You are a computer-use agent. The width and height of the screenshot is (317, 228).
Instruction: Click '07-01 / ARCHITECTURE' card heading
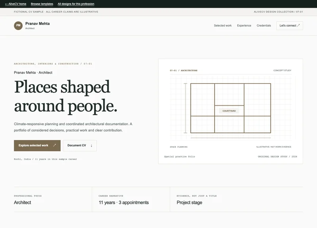click(183, 70)
